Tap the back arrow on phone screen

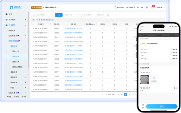pos(141,30)
